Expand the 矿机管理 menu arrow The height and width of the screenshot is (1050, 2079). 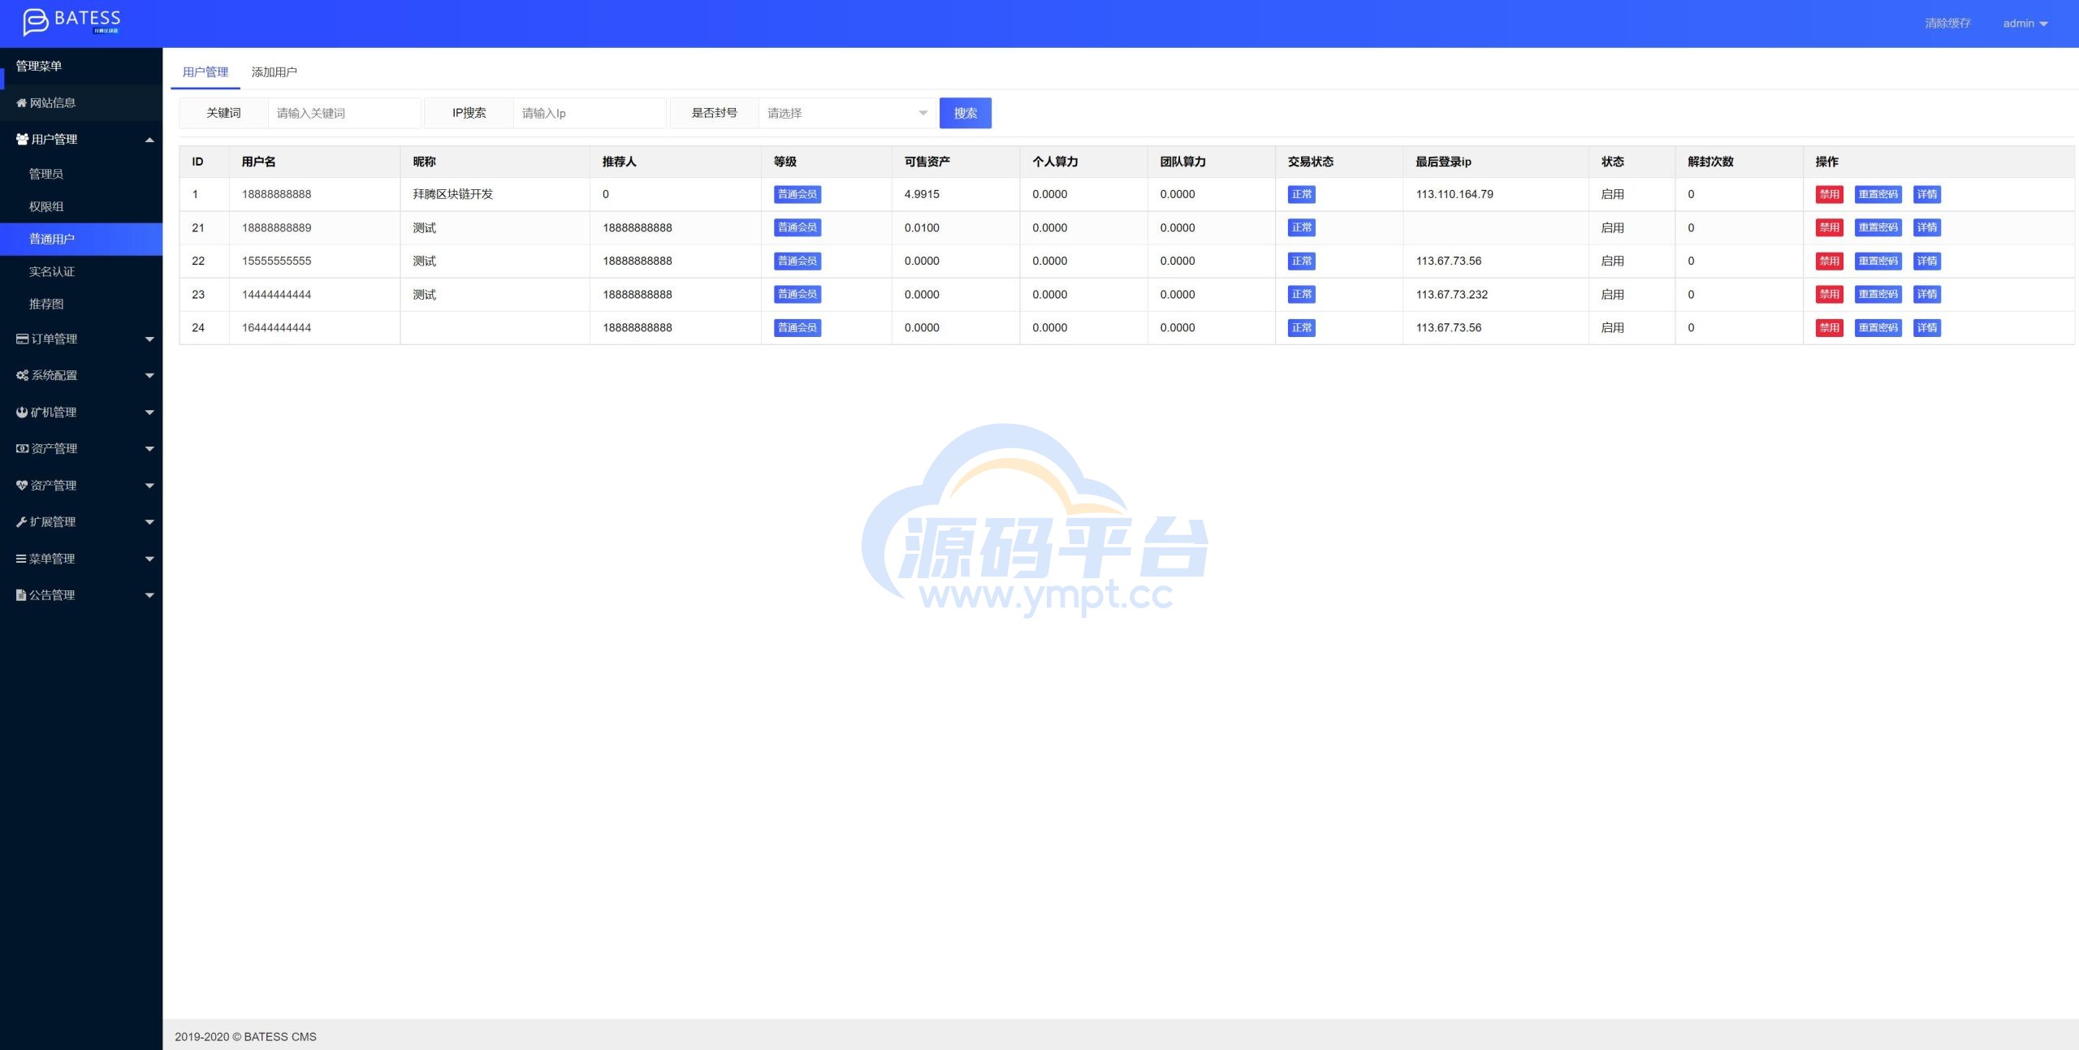[x=149, y=413]
